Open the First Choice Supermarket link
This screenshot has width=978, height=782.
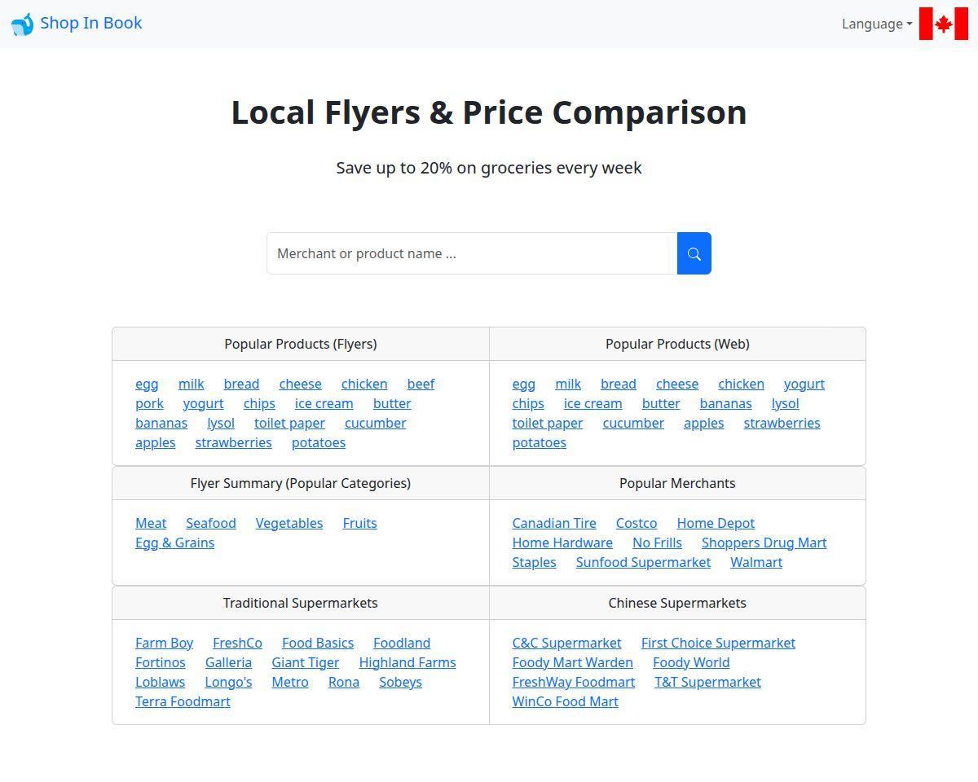(x=718, y=643)
